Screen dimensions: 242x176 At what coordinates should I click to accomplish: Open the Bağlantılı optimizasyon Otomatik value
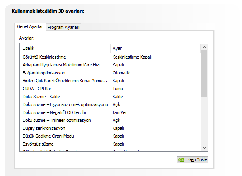coord(121,73)
